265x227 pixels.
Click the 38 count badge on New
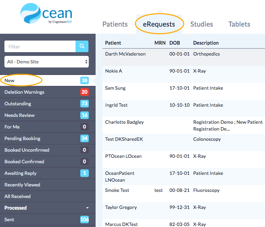84,80
